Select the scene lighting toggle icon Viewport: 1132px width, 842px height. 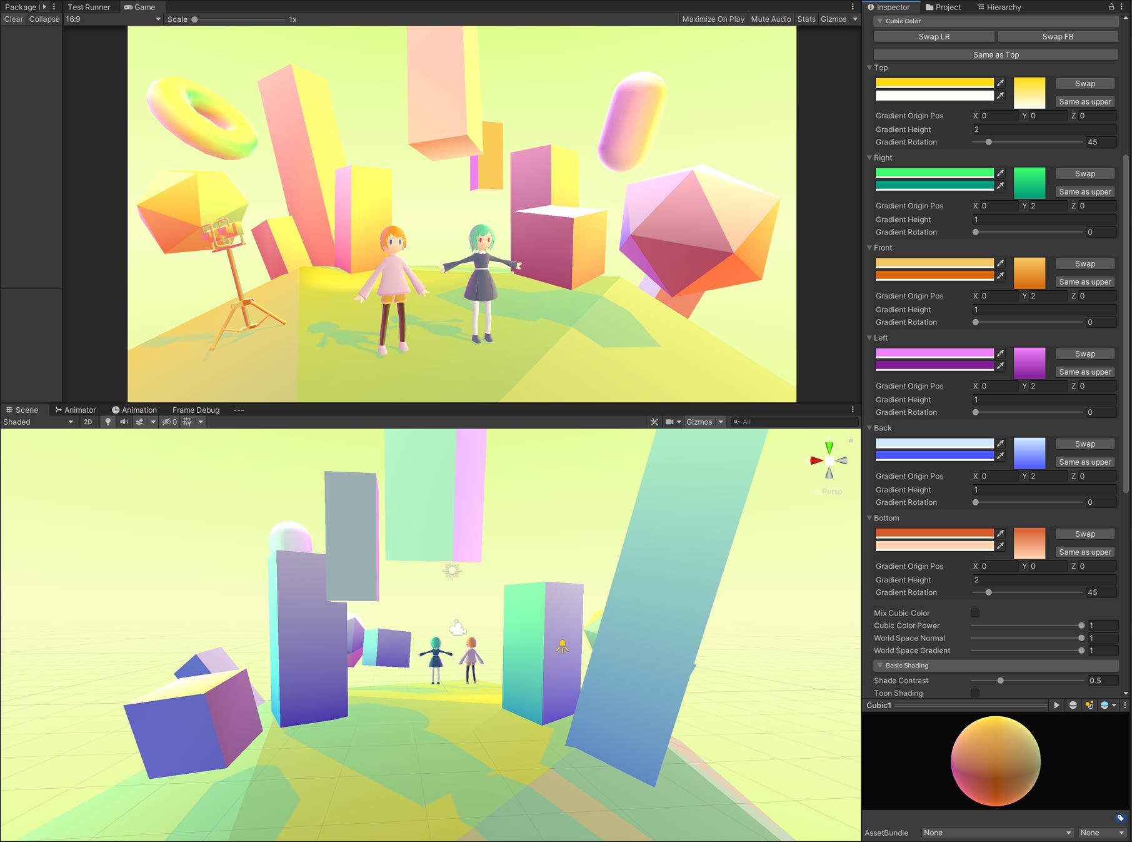point(108,422)
